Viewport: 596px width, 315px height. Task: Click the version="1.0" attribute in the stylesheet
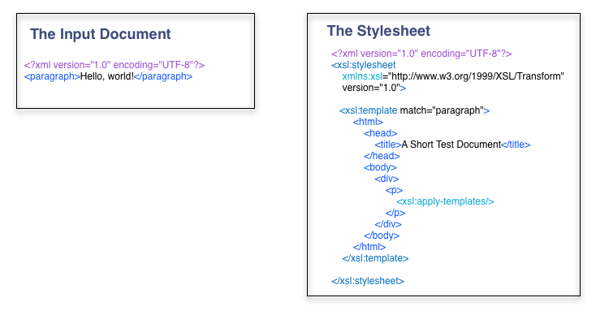point(371,88)
